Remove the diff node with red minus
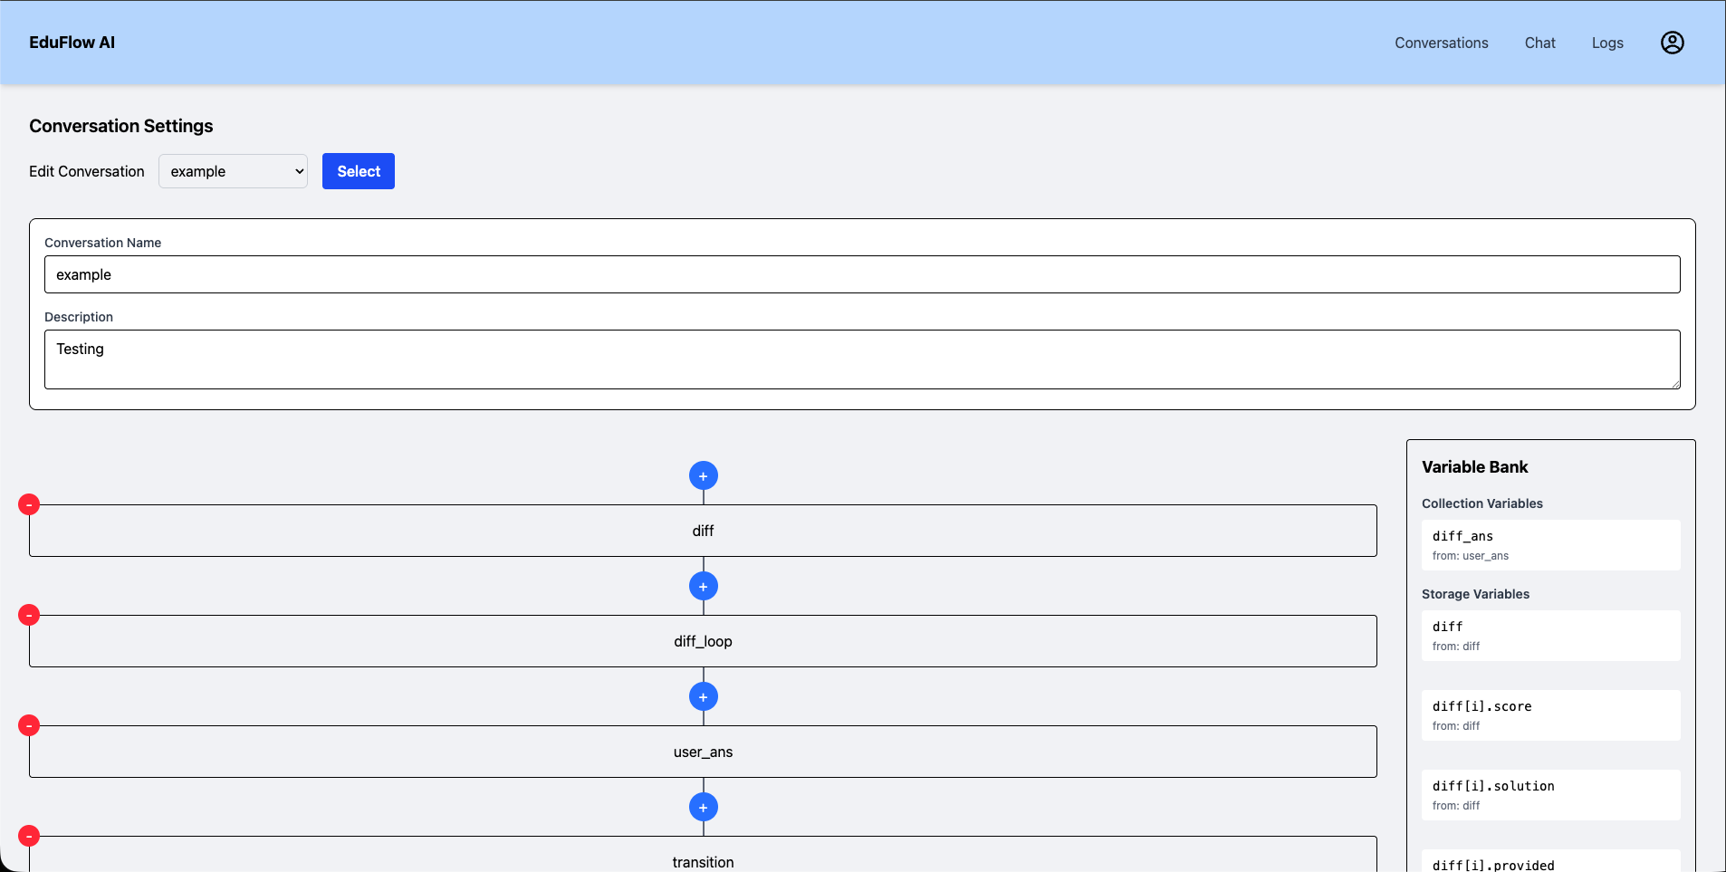Viewport: 1726px width, 872px height. click(x=29, y=504)
